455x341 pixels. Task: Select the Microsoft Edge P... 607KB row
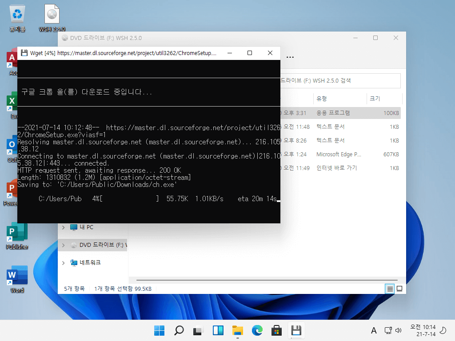click(340, 154)
